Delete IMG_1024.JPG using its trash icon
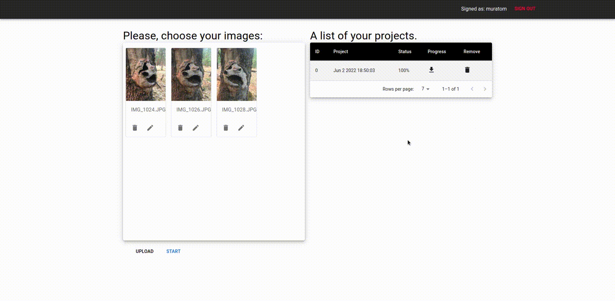Screen dimensions: 615x301 click(x=135, y=128)
